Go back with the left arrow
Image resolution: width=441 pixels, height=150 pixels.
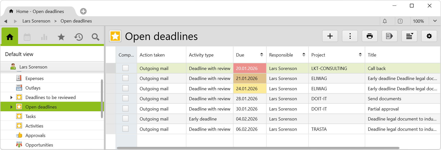pos(6,21)
